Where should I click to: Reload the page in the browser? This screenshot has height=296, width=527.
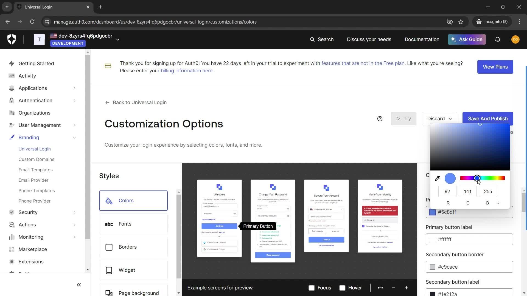pyautogui.click(x=32, y=22)
